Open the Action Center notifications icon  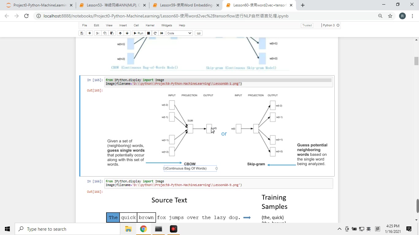click(x=409, y=229)
